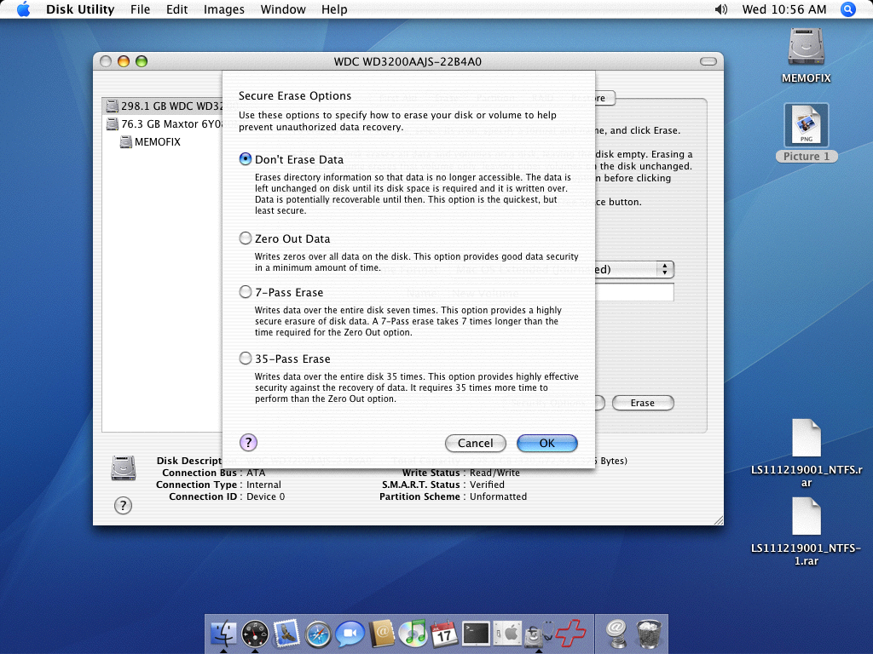Open the Edit menu
This screenshot has height=654, width=873.
coord(177,9)
